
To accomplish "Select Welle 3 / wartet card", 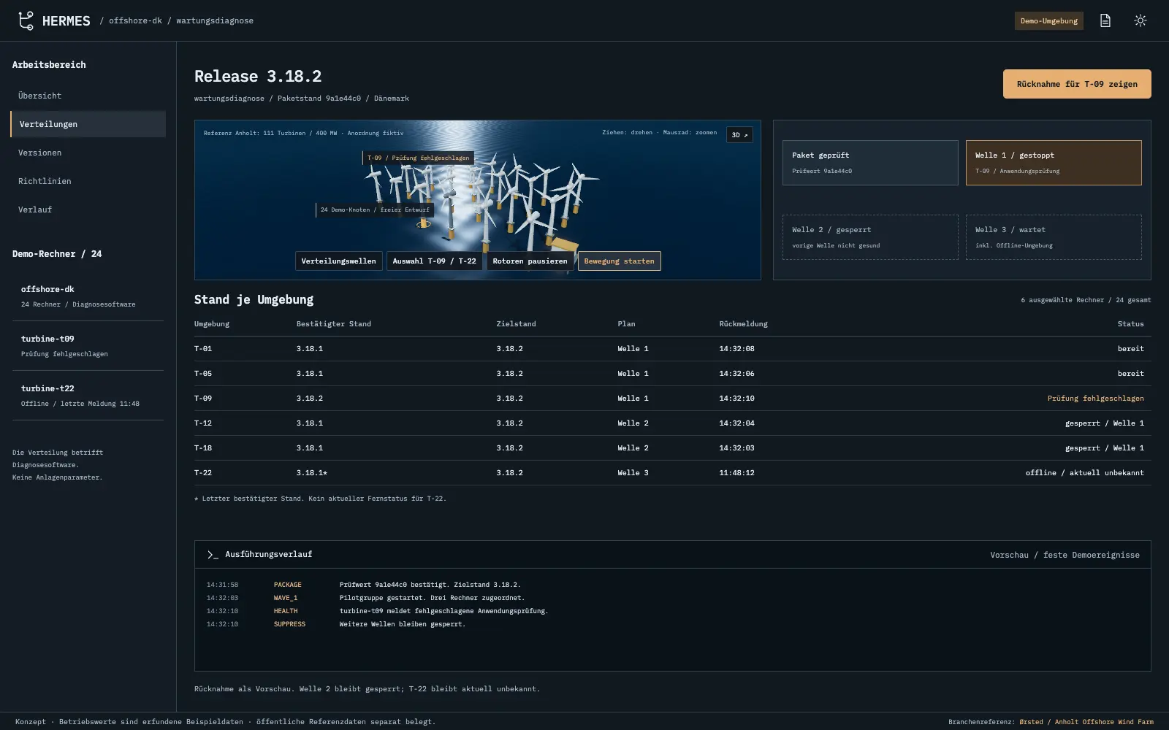I will (x=1054, y=237).
